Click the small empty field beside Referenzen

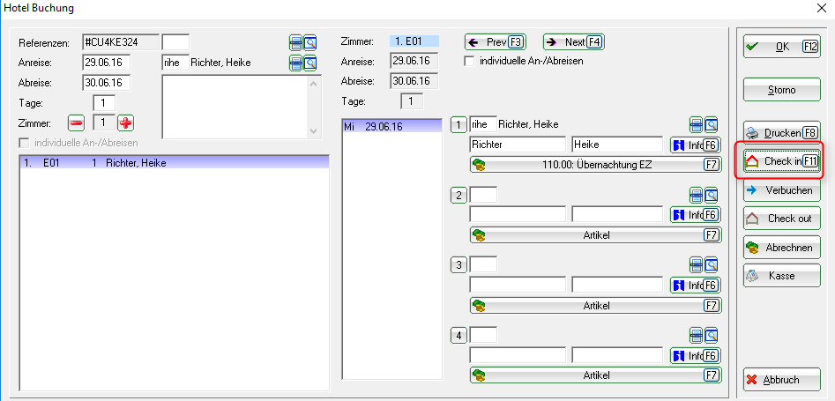(x=175, y=42)
